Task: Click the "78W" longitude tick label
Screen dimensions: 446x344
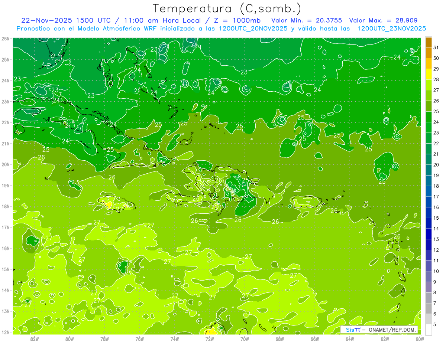Action: point(104,338)
